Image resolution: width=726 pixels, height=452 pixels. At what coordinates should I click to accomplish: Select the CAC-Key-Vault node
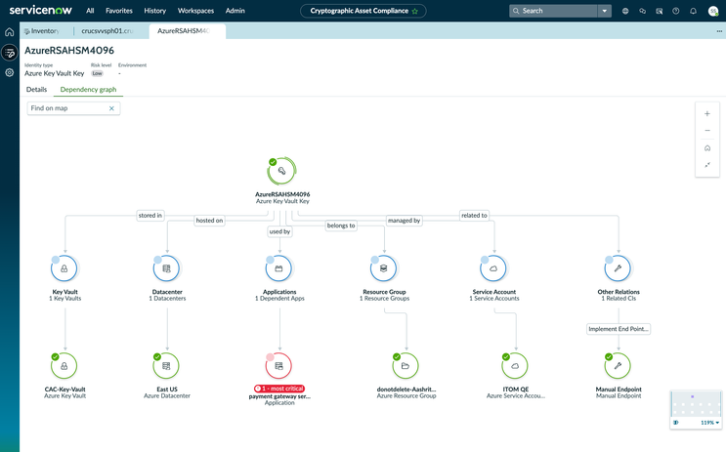click(64, 366)
